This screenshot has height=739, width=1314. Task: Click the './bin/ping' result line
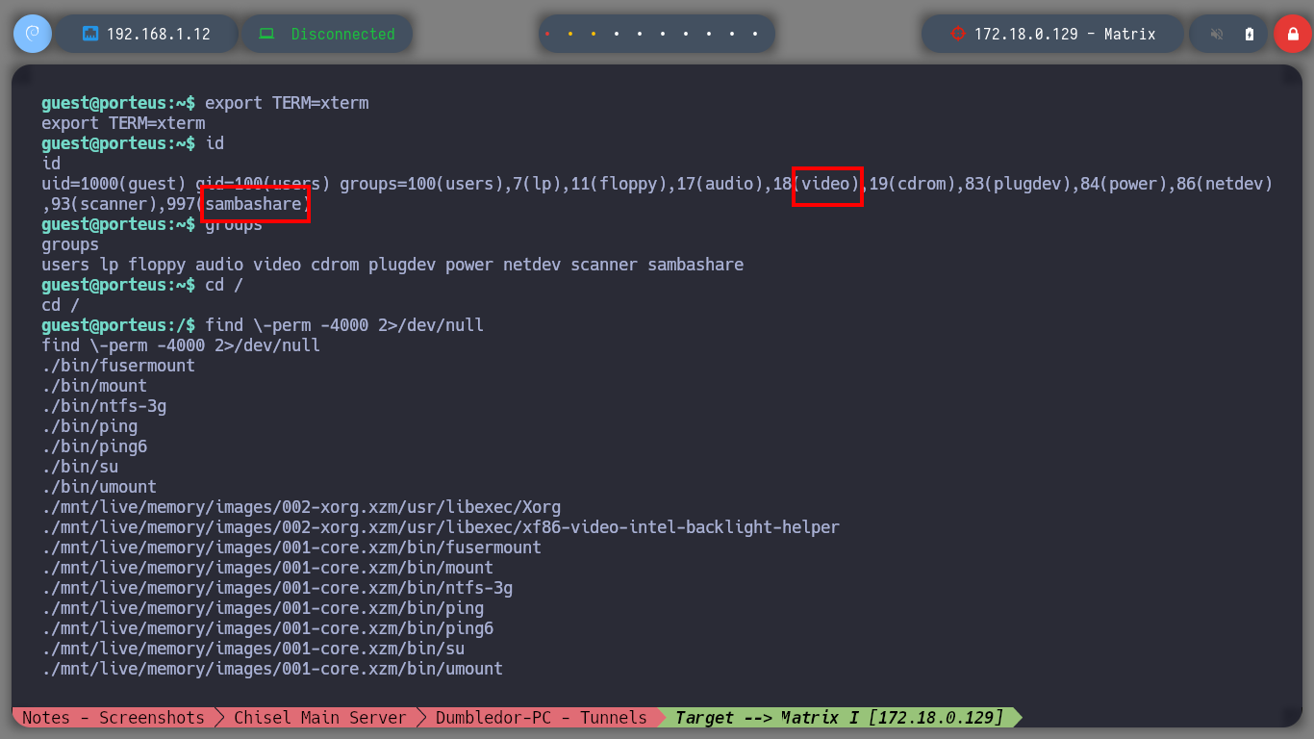(89, 426)
